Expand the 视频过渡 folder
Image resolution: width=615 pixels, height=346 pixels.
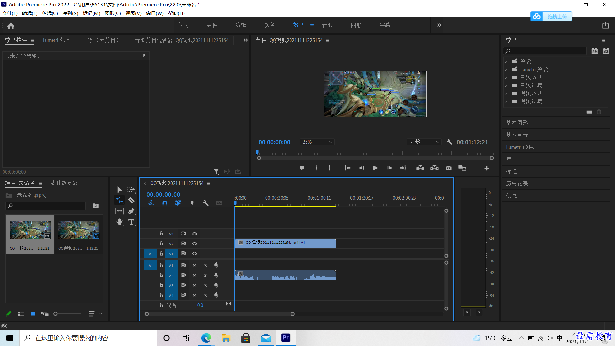pos(506,101)
